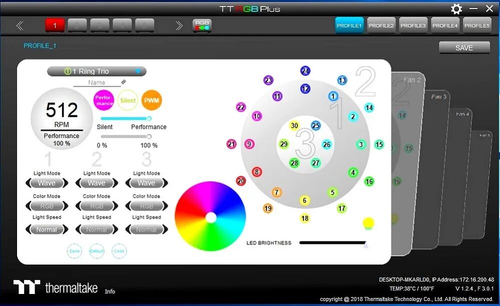500x306 pixels.
Task: Select the PWM fan mode icon
Action: (x=152, y=100)
